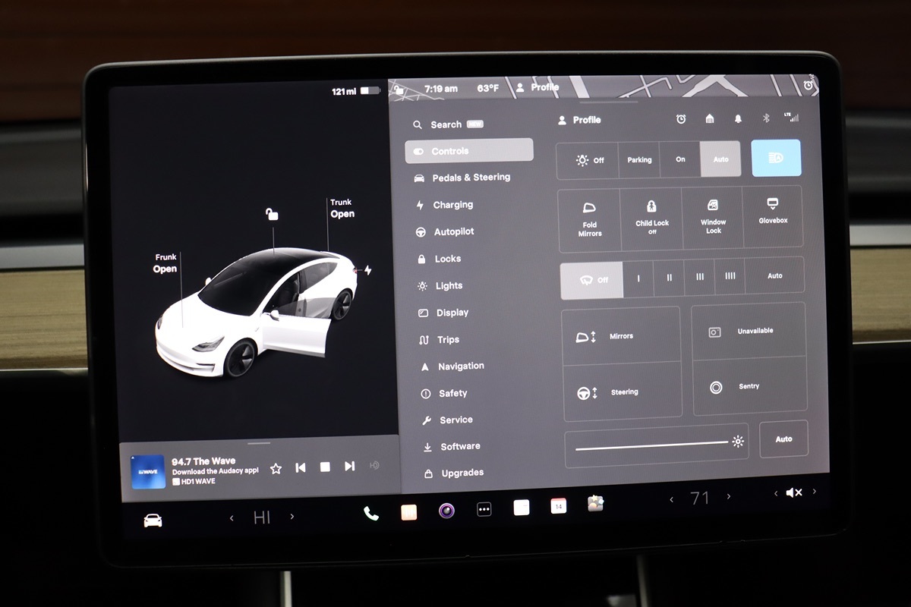Select Charging in the sidebar
The width and height of the screenshot is (911, 607).
pyautogui.click(x=452, y=205)
